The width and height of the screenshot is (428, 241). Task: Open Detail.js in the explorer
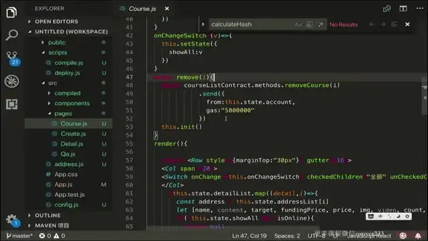(x=72, y=144)
